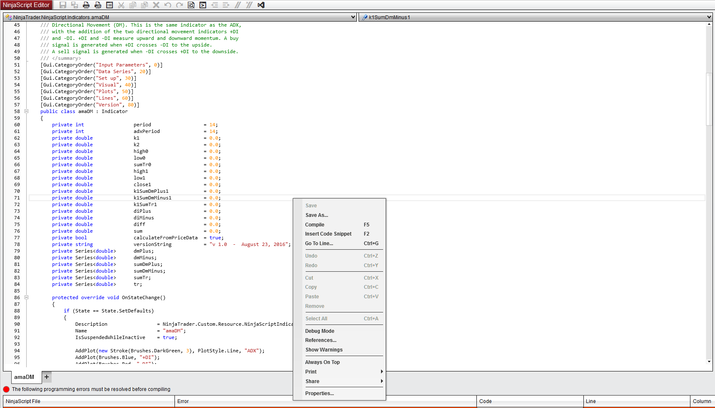Toggle Debug Mode in the context menu
Viewport: 715px width, 408px height.
pyautogui.click(x=319, y=331)
